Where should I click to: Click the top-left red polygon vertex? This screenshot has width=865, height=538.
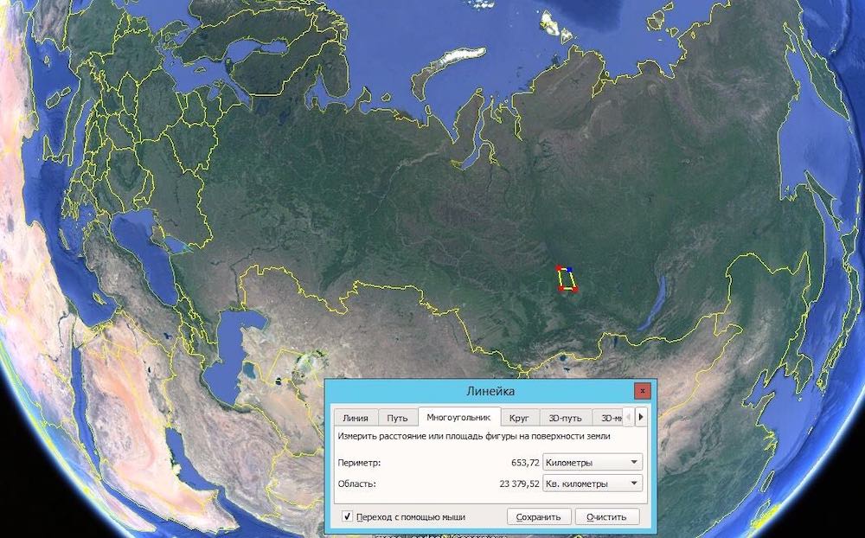(x=559, y=267)
